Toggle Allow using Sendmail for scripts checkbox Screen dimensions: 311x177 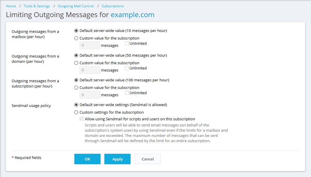pyautogui.click(x=82, y=119)
